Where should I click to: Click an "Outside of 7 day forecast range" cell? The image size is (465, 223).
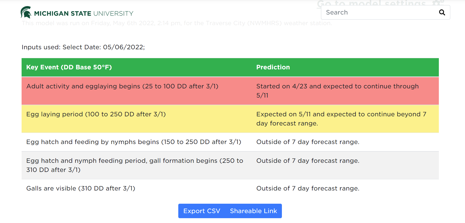click(x=308, y=142)
